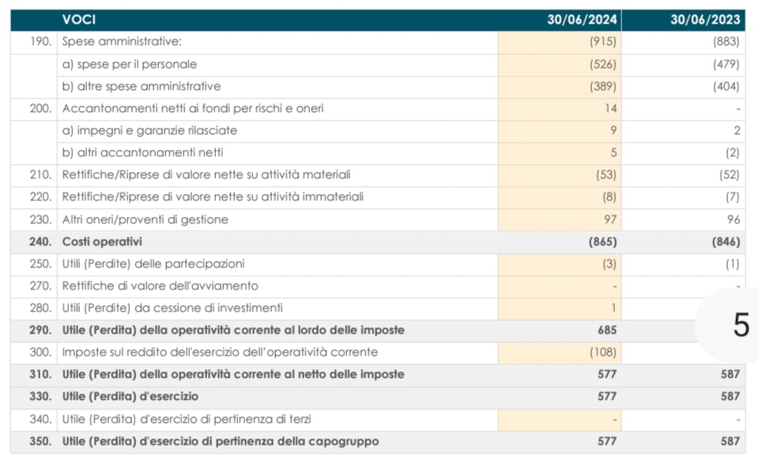
Task: Select value 2 for impegni e garanzie rilasciate
Action: pos(737,131)
